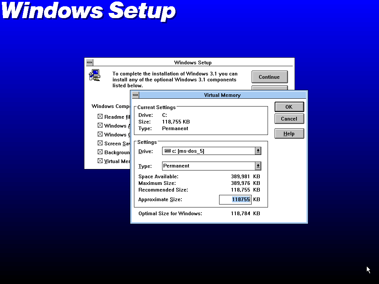Click the Current Settings drive C: text
This screenshot has width=379, height=284.
point(164,115)
